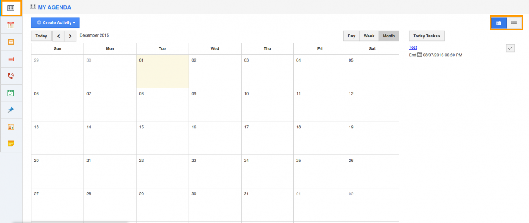The width and height of the screenshot is (529, 223).
Task: Select the day cell 20
Action: [x=57, y=172]
